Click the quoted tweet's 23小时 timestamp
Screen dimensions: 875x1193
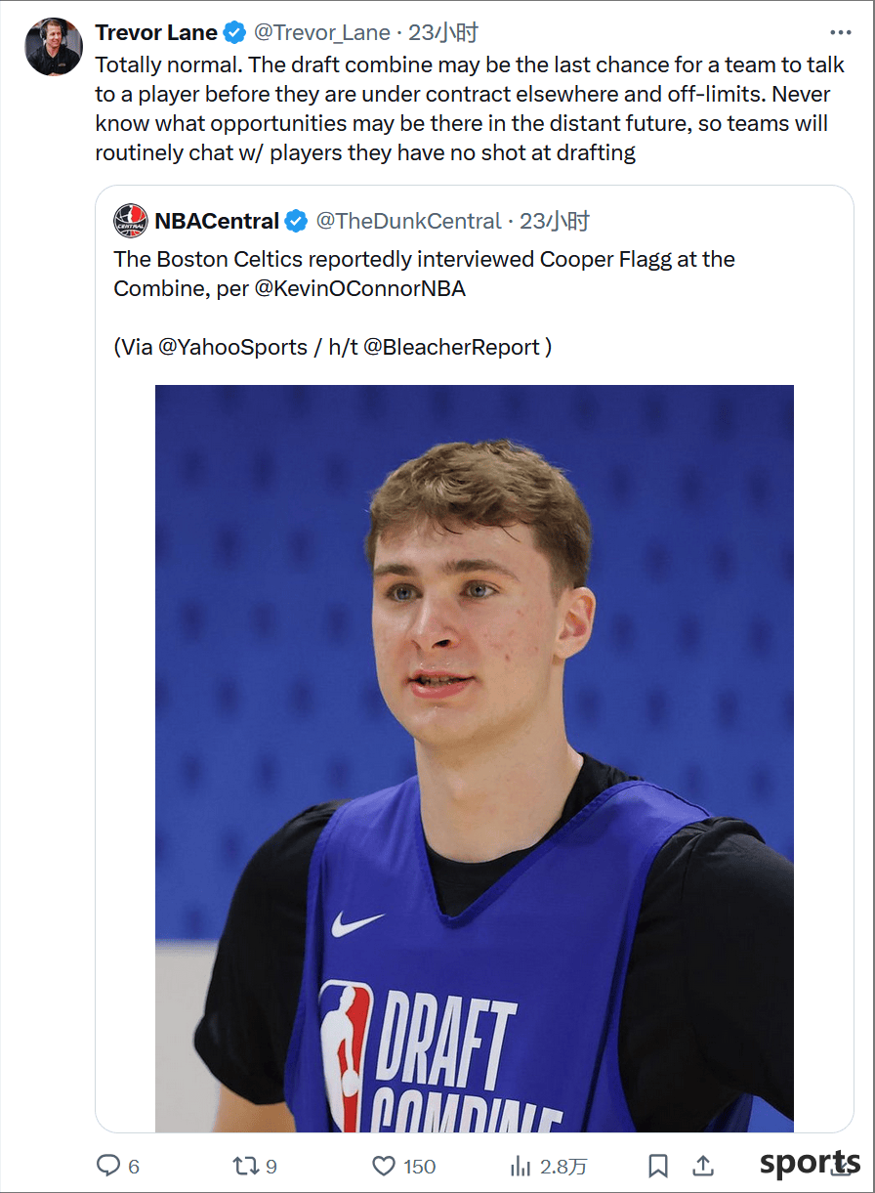554,221
